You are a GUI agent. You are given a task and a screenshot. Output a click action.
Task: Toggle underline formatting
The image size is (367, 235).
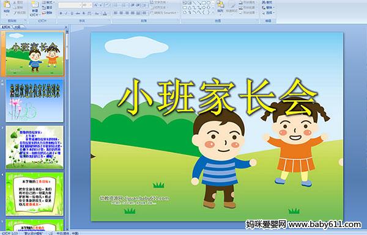click(x=72, y=13)
